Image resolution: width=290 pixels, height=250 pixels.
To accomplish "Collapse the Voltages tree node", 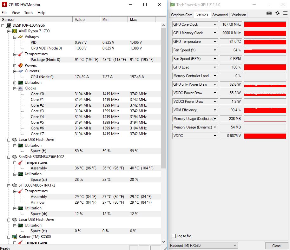I will click(x=15, y=37).
